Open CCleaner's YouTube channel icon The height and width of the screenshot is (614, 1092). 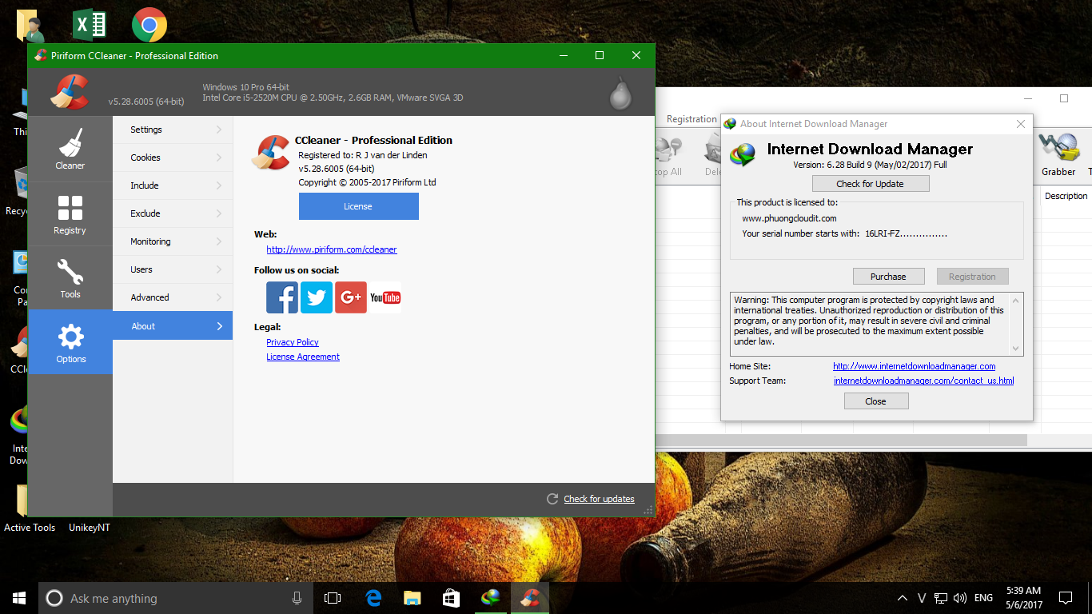tap(385, 297)
